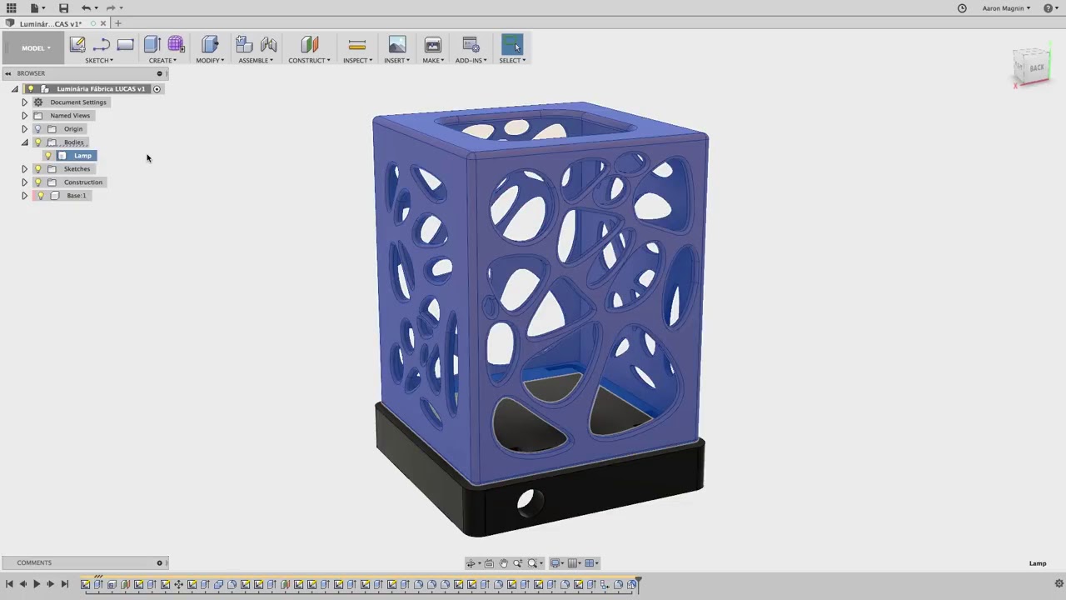Open the MODEL workspace dropdown
The image size is (1066, 600).
[35, 48]
